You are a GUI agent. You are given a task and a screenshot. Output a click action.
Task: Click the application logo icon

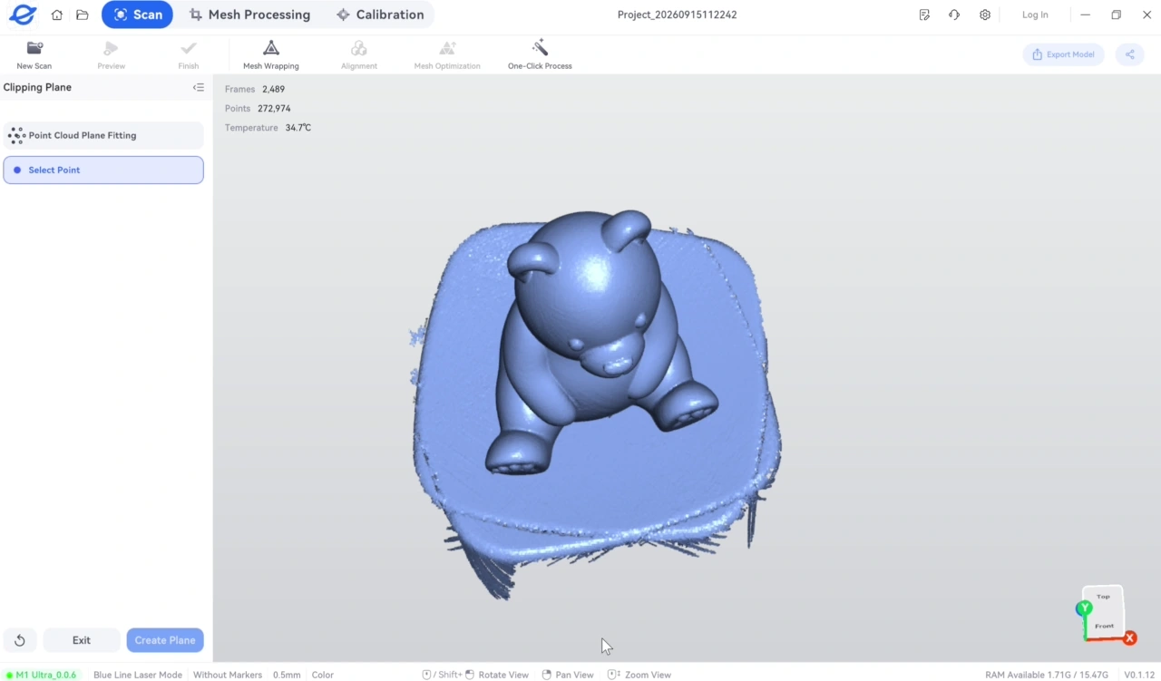tap(22, 15)
